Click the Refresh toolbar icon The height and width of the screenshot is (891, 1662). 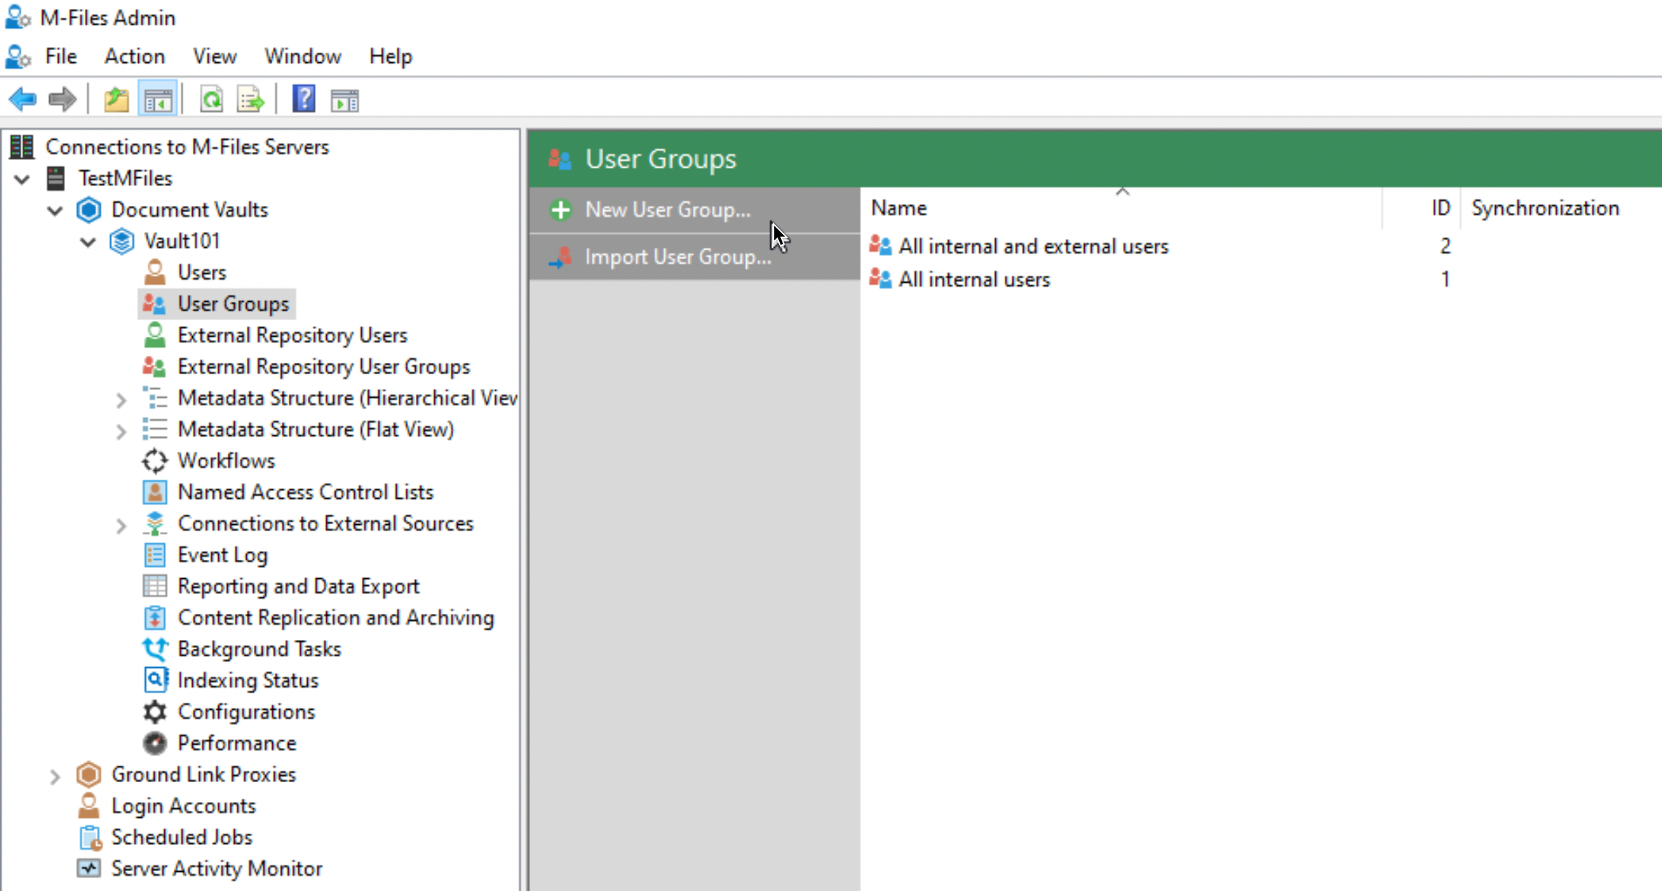(211, 100)
